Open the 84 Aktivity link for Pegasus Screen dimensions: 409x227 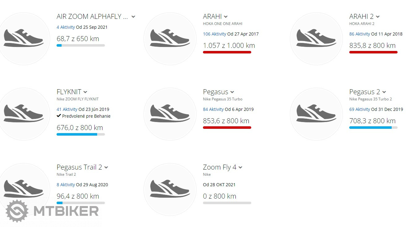[213, 109]
